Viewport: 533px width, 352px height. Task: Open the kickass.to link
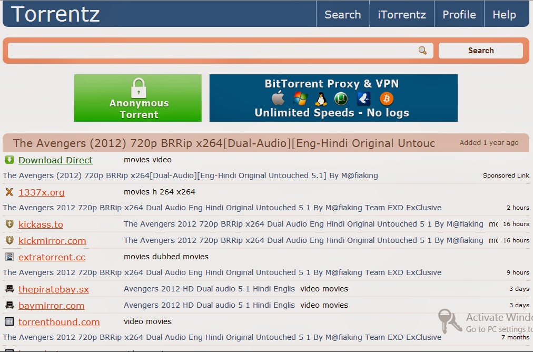(41, 224)
